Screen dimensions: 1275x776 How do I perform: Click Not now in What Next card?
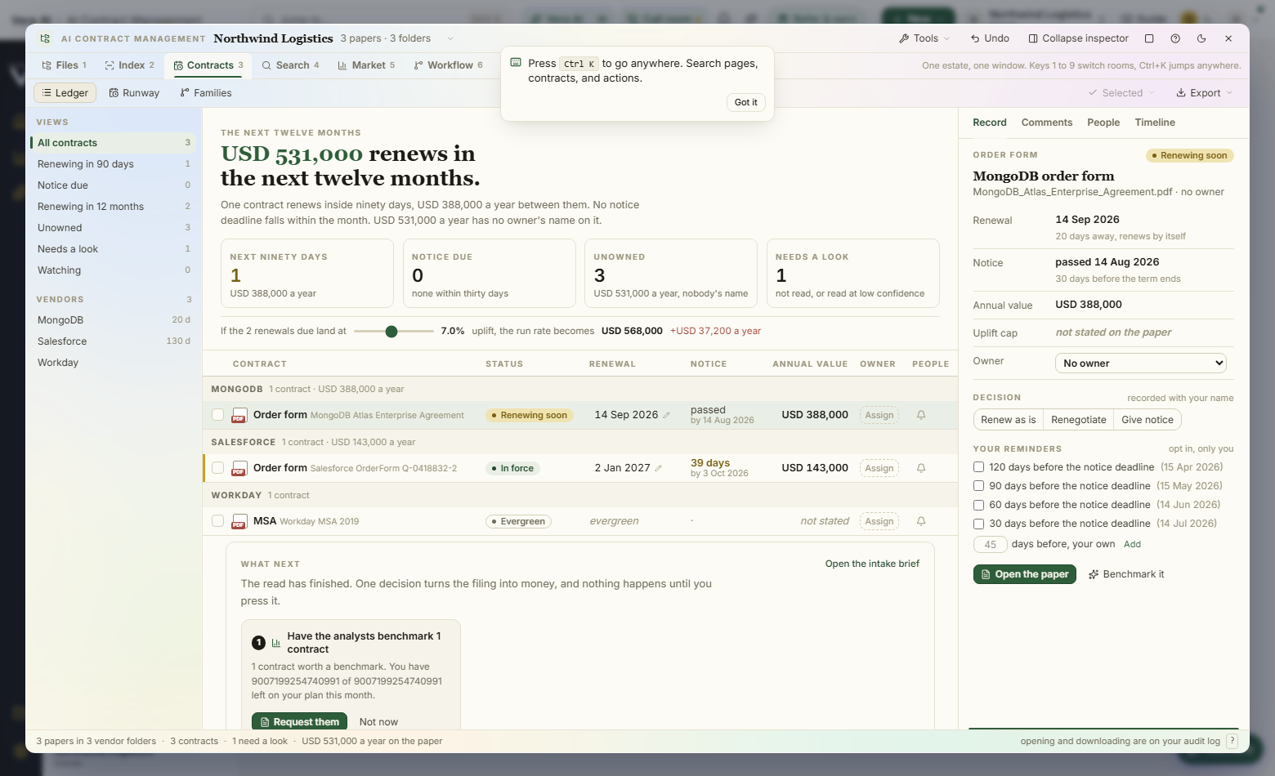tap(378, 722)
